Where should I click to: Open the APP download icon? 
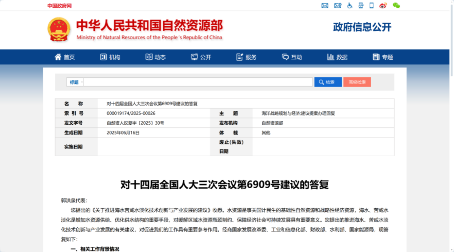361,6
